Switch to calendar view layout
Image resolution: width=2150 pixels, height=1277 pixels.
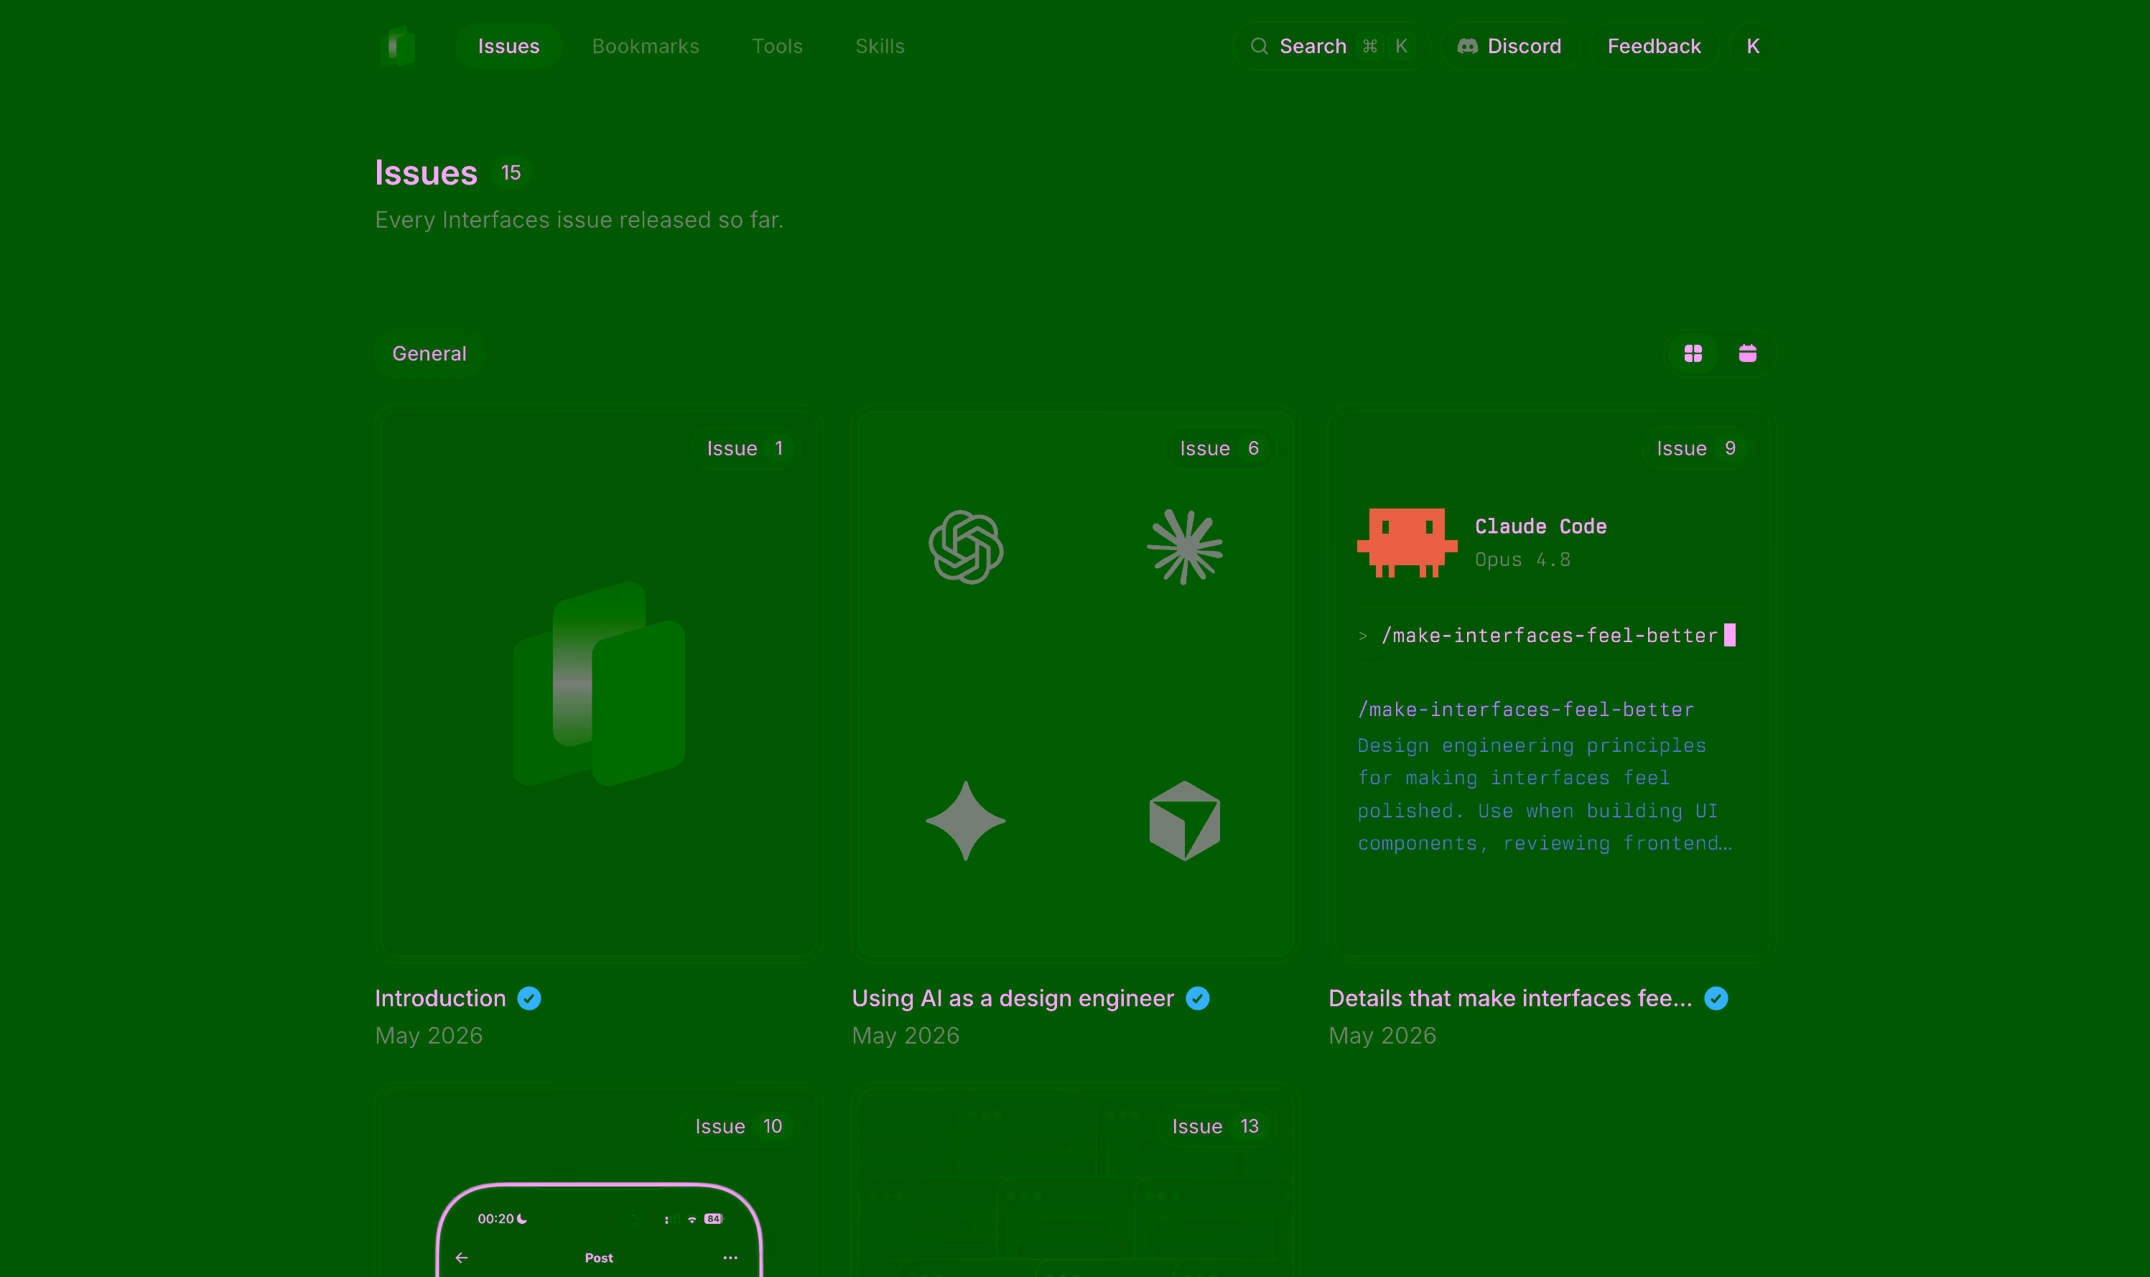coord(1746,353)
